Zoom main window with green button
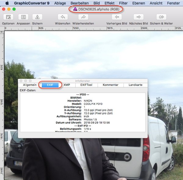The image size is (183, 180). click(14, 9)
